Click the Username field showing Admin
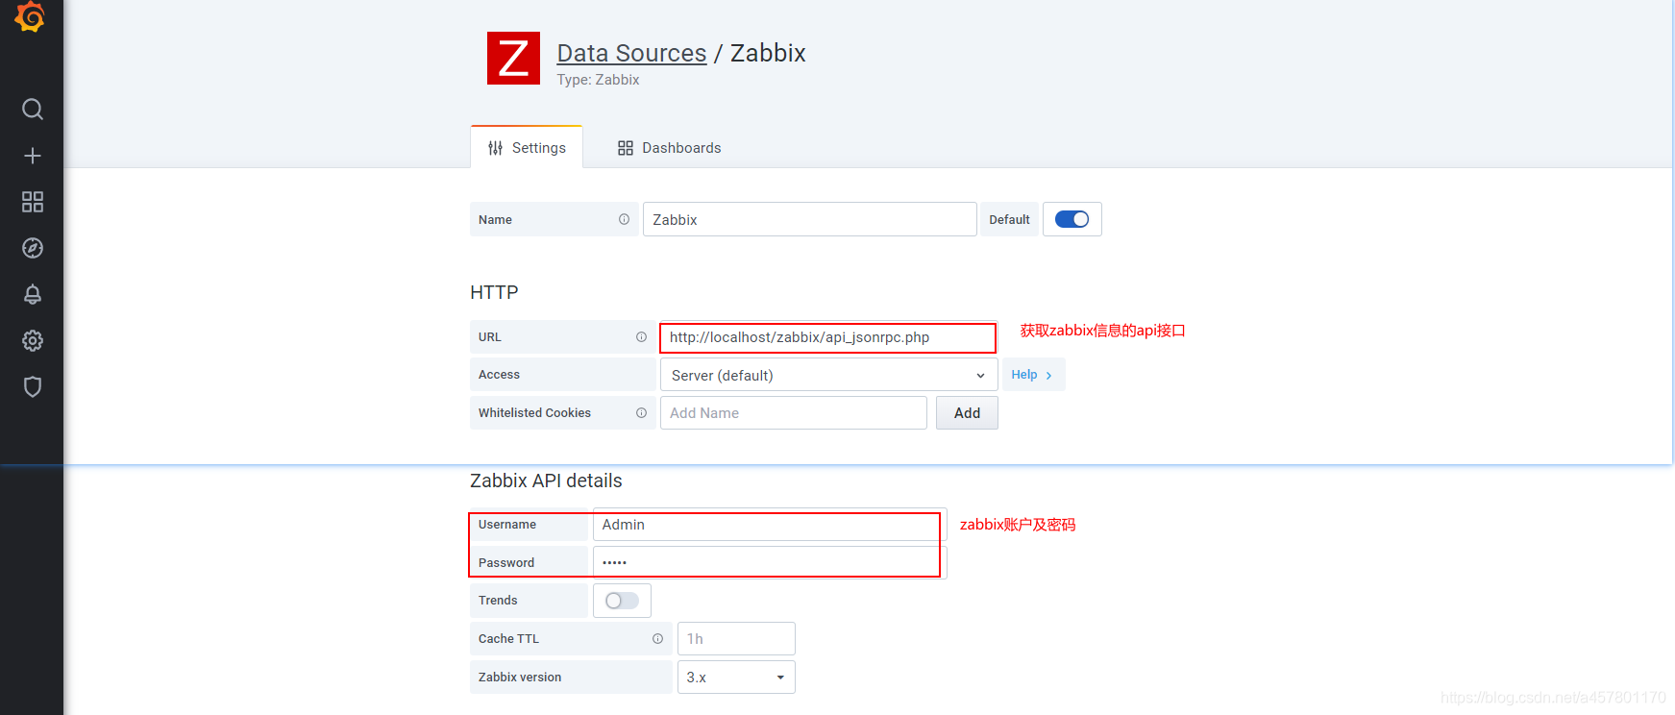1675x715 pixels. point(769,525)
